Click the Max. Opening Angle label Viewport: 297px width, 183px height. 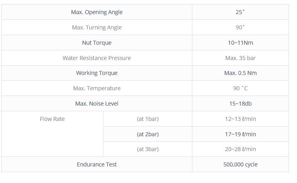[97, 12]
